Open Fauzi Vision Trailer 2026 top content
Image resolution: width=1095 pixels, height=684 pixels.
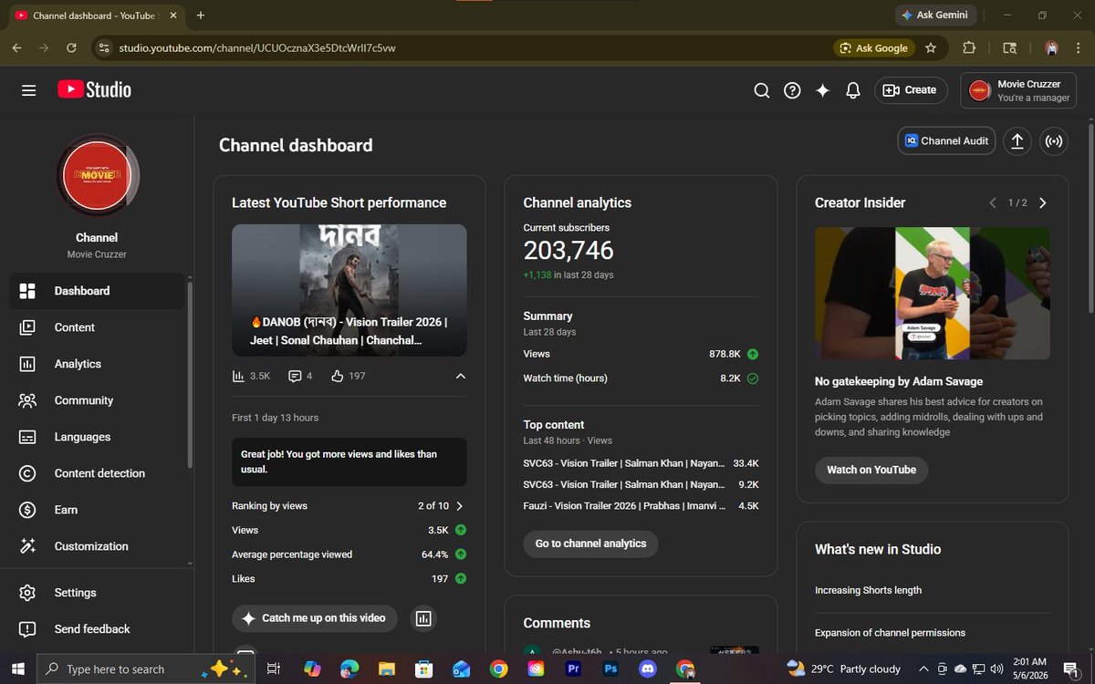(x=641, y=506)
